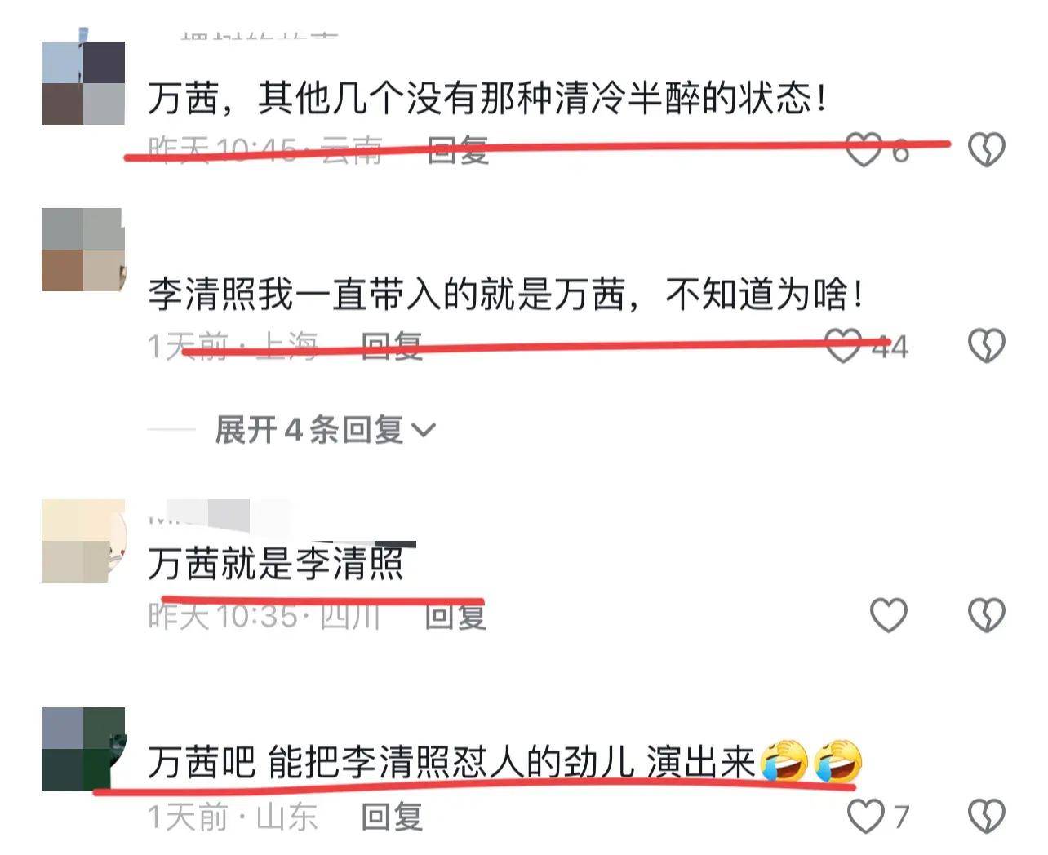Reply to the Sichuan comment via 回复
The height and width of the screenshot is (855, 1048).
(455, 615)
